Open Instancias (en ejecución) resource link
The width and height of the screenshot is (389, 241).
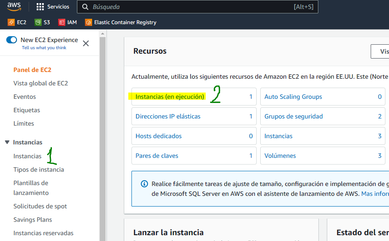point(170,97)
